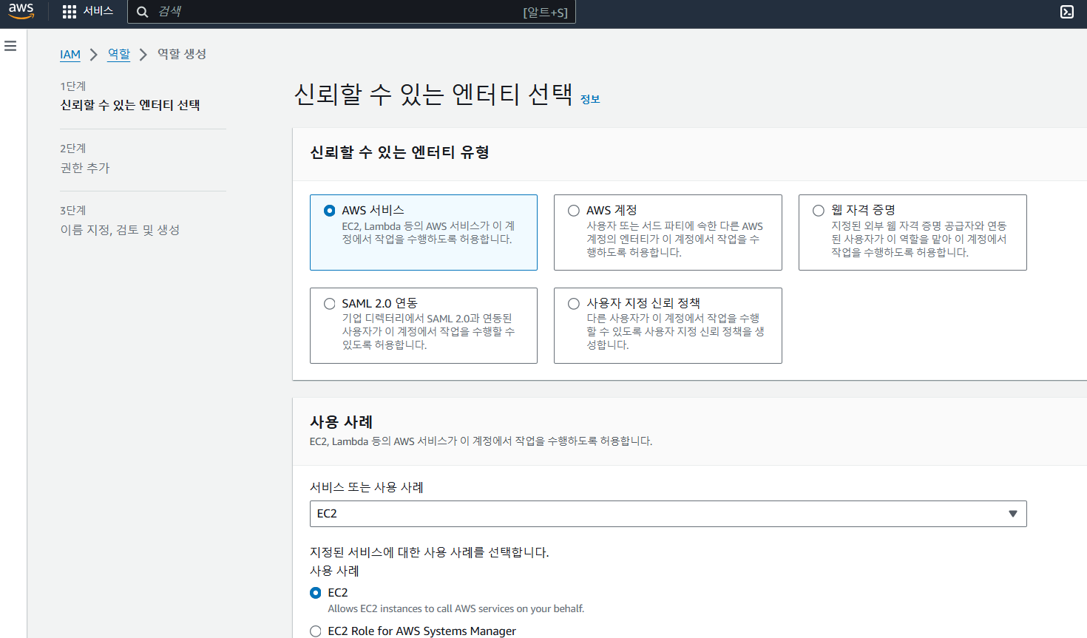Choose the EC2 use case radio
The height and width of the screenshot is (638, 1087).
tap(316, 593)
